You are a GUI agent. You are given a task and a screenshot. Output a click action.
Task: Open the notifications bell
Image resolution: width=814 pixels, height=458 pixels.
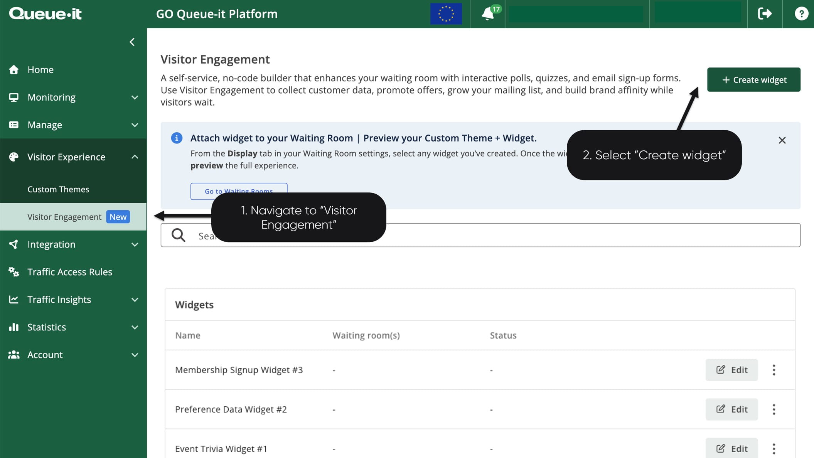pos(488,14)
